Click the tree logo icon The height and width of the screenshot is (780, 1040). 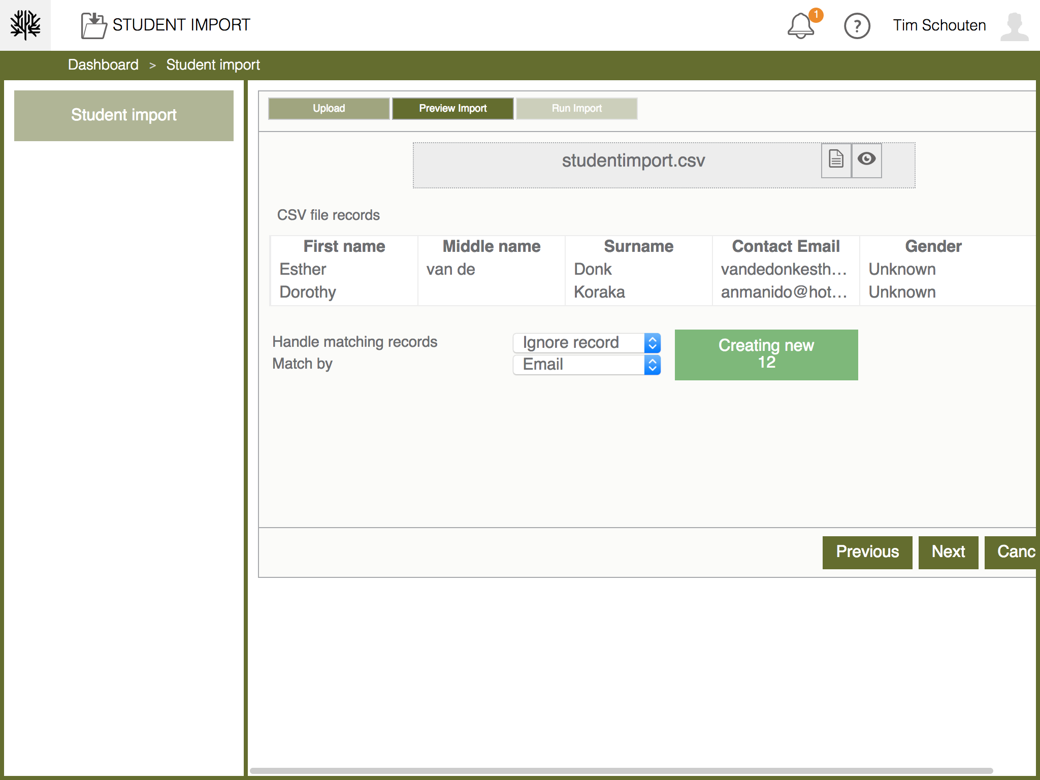point(25,25)
